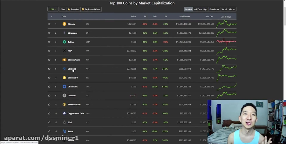This screenshot has width=286, height=144.
Task: Star Tether as a favorite
Action: [x=49, y=42]
